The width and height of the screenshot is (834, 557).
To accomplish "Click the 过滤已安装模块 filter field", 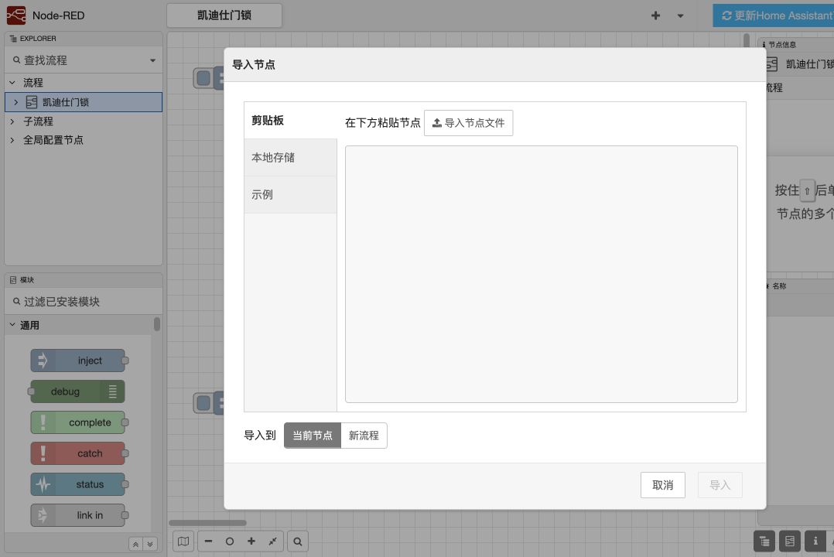I will coord(84,302).
